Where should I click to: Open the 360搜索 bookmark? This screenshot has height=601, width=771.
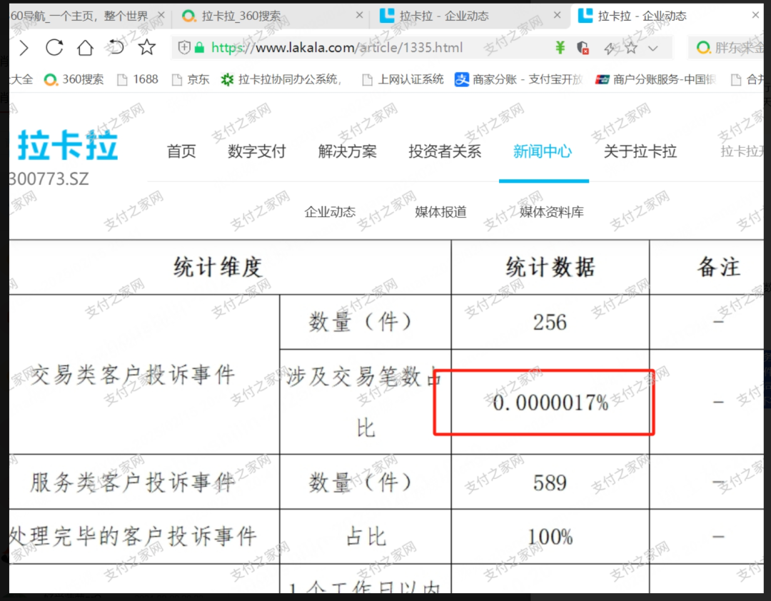(74, 79)
